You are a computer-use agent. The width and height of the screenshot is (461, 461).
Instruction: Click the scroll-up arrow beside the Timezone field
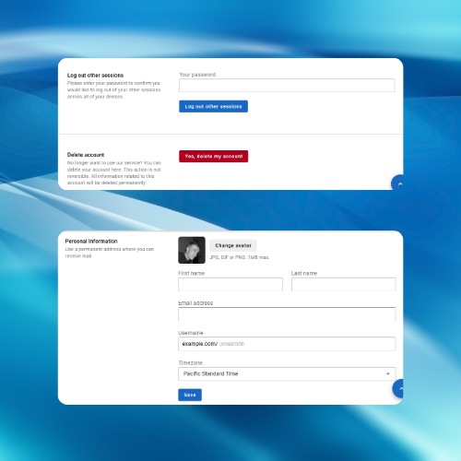[x=398, y=388]
